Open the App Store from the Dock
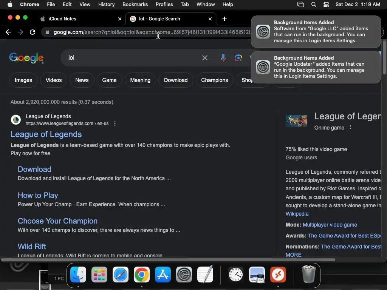Screen dimensions: 387x290 click(163, 275)
